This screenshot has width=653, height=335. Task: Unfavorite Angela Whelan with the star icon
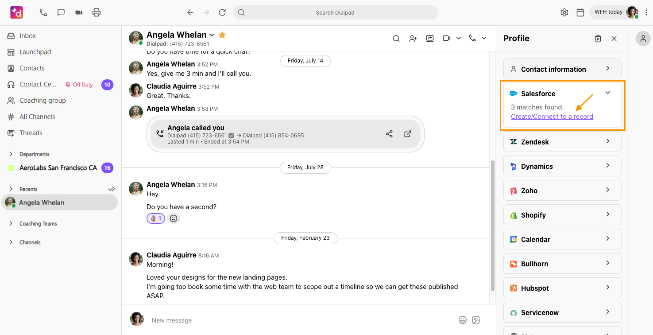pyautogui.click(x=222, y=35)
